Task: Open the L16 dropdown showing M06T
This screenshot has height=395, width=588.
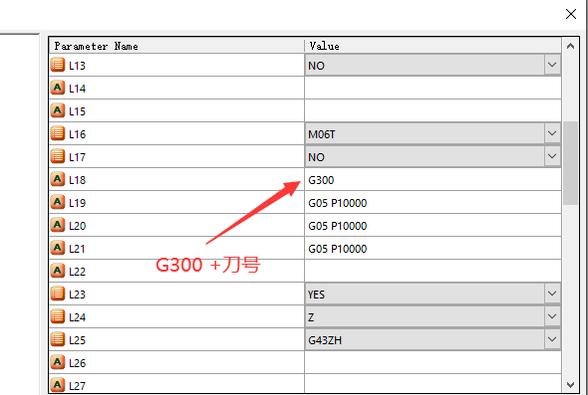Action: click(552, 133)
